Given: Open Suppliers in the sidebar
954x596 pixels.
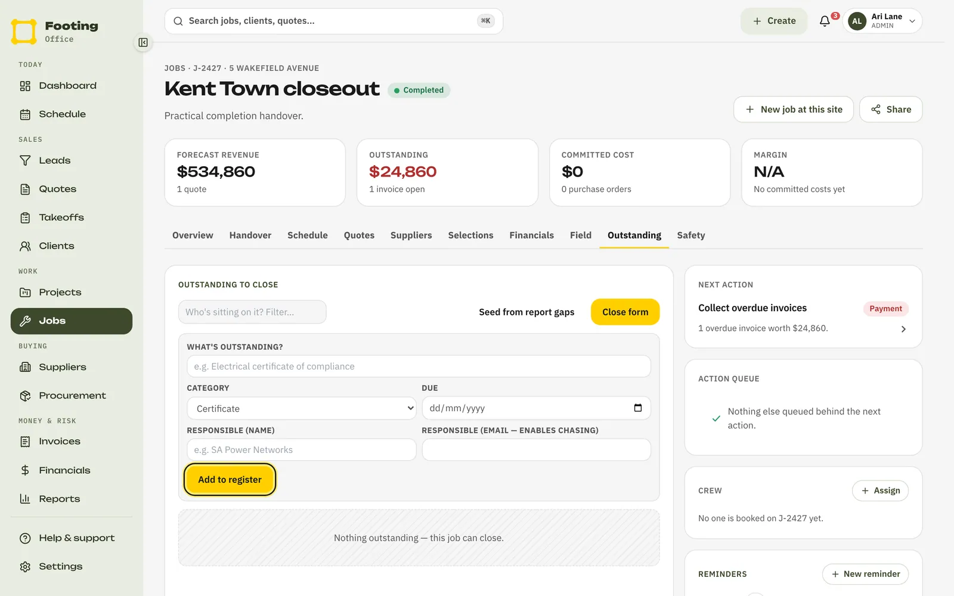Looking at the screenshot, I should 72,367.
